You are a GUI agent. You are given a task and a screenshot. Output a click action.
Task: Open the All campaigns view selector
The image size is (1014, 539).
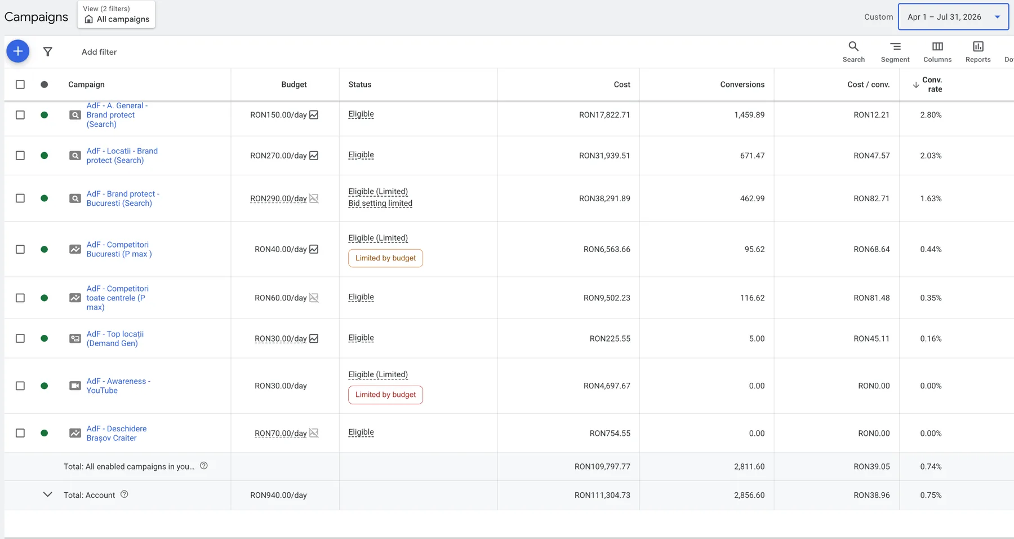pyautogui.click(x=116, y=15)
